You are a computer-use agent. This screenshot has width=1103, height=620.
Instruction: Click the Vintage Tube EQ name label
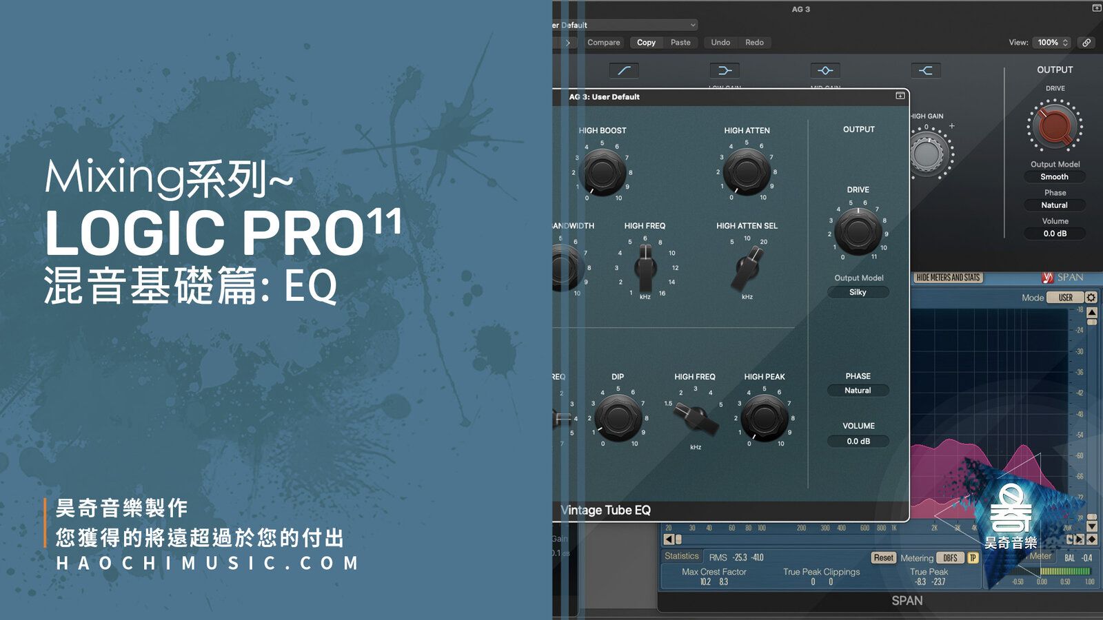pos(606,510)
